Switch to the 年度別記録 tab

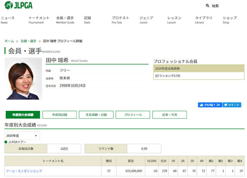[x=60, y=115]
